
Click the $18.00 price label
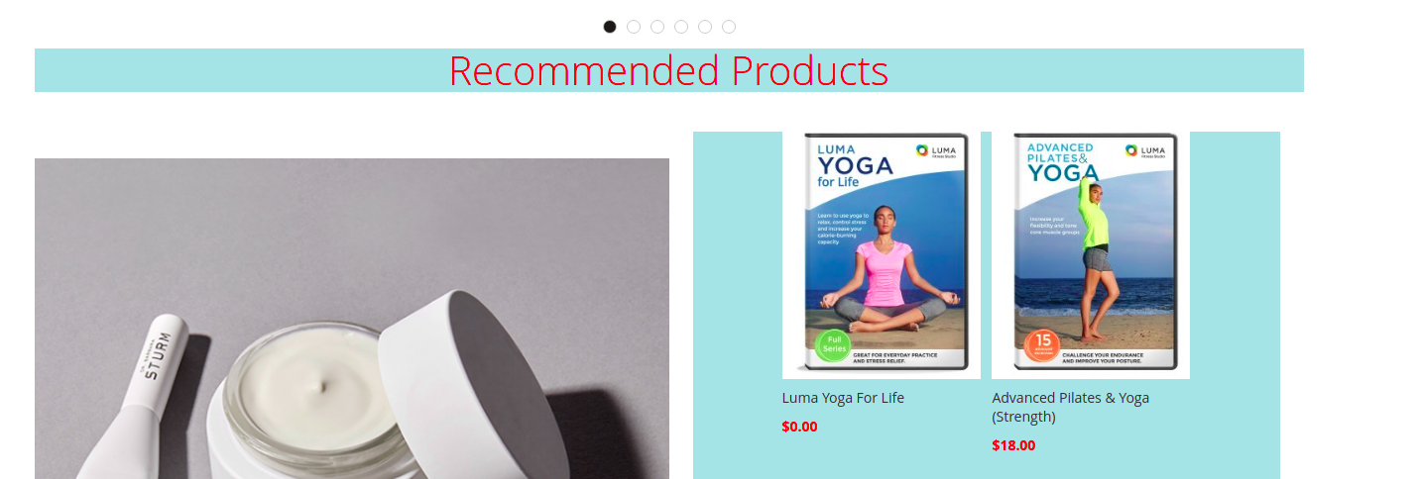(1013, 445)
